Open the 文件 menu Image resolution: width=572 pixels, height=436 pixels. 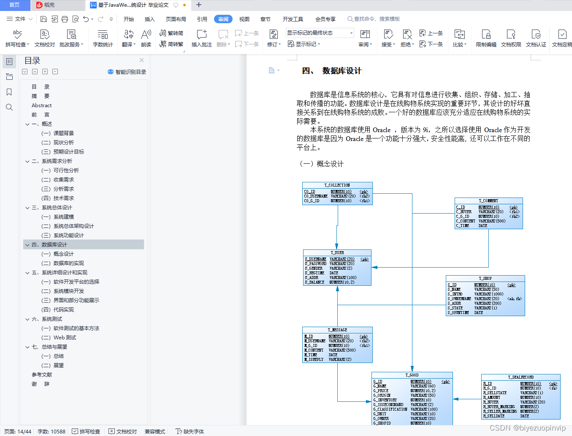[x=19, y=19]
